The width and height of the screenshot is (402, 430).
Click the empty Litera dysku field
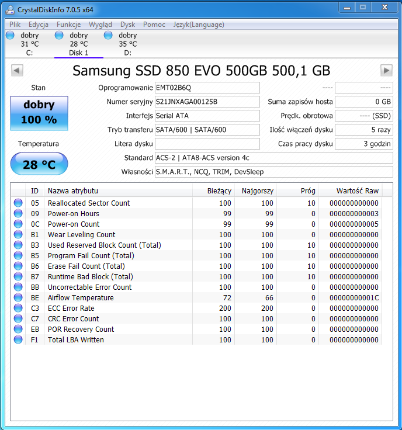click(207, 144)
